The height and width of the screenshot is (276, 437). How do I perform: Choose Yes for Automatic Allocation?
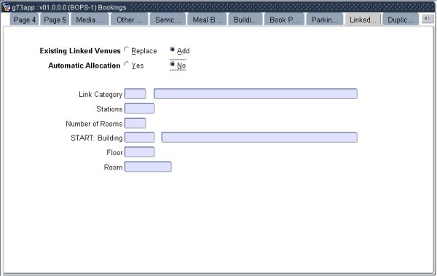127,65
